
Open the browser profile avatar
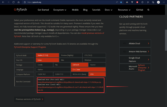click(x=158, y=2)
